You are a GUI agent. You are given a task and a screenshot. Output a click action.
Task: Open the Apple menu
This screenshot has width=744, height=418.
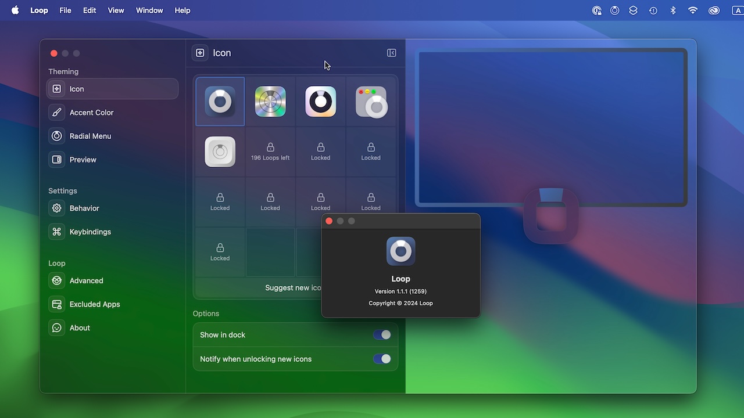[15, 10]
